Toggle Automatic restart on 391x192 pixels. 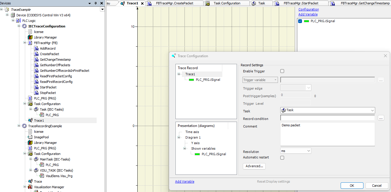(x=282, y=158)
